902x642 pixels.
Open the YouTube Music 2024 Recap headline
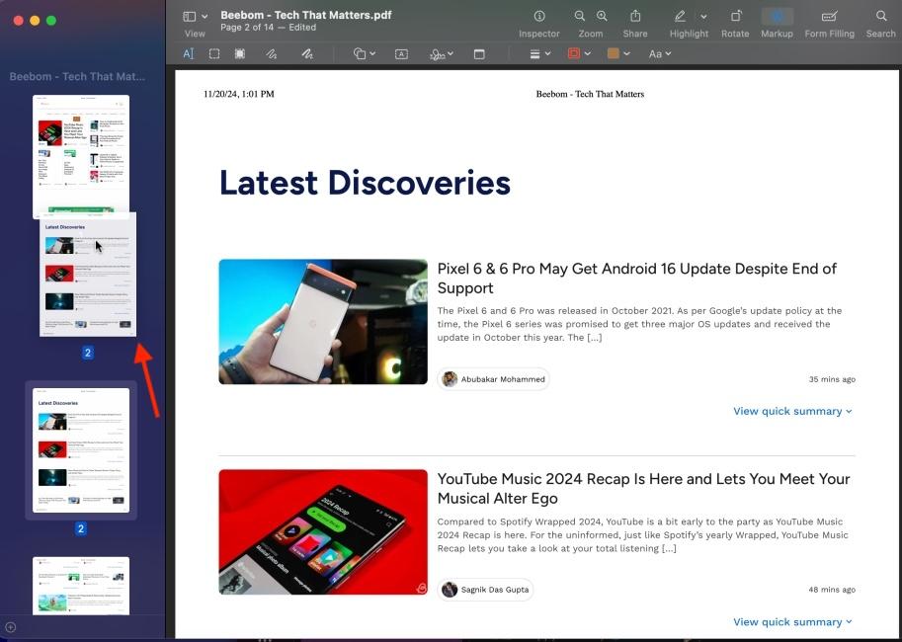coord(643,488)
